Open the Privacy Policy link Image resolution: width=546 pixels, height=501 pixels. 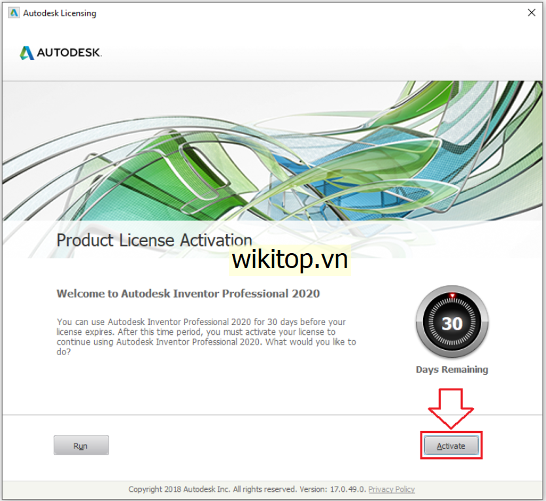[392, 489]
